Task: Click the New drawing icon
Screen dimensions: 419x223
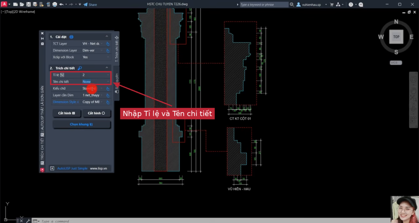Action: click(x=16, y=4)
